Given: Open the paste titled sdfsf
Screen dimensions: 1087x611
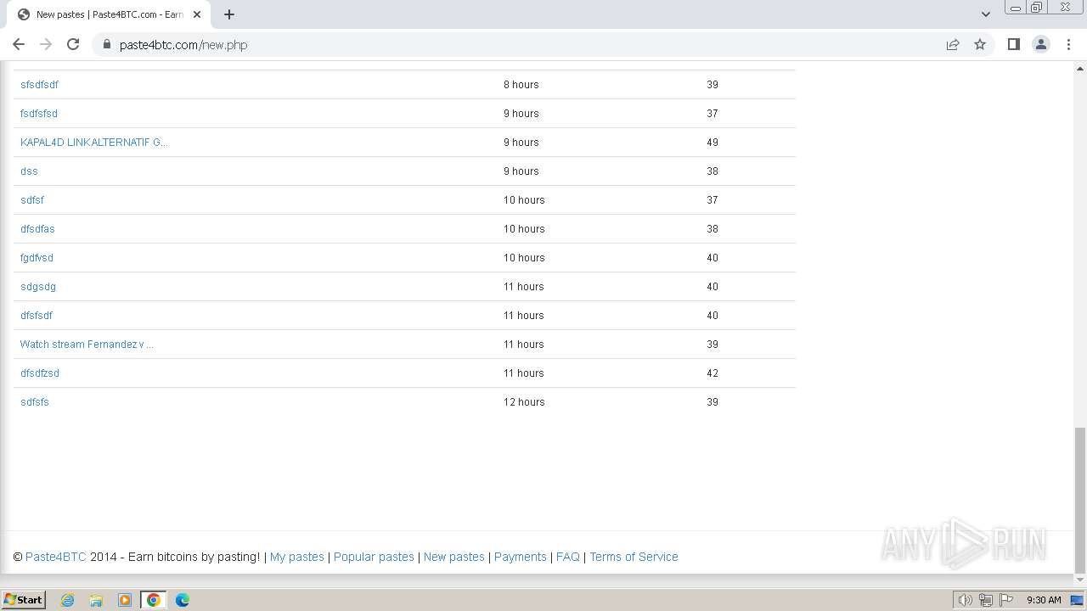Looking at the screenshot, I should click(32, 200).
